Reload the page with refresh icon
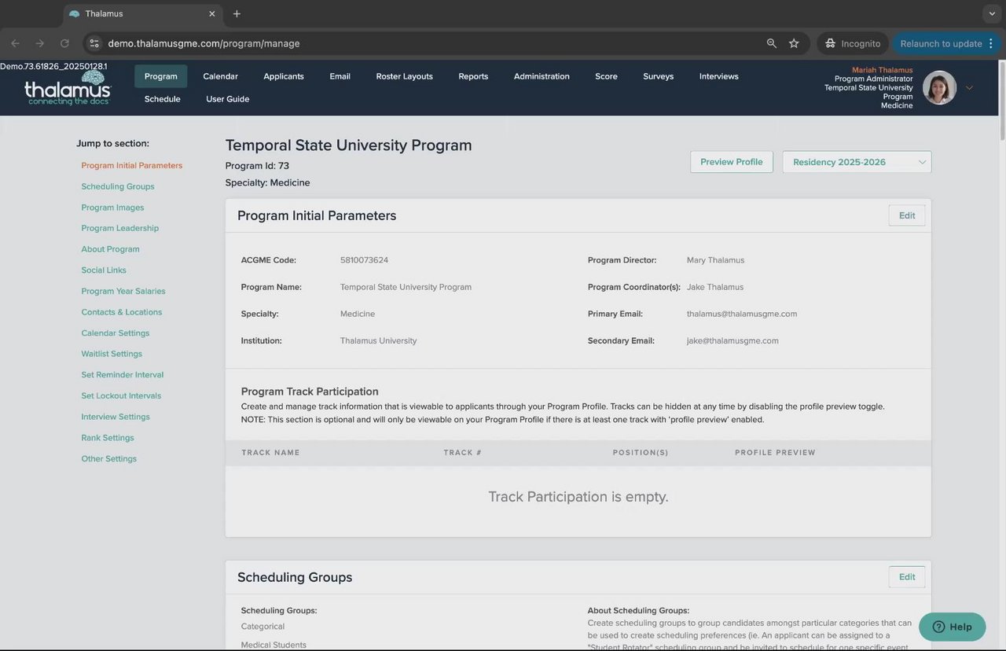1006x651 pixels. (64, 43)
